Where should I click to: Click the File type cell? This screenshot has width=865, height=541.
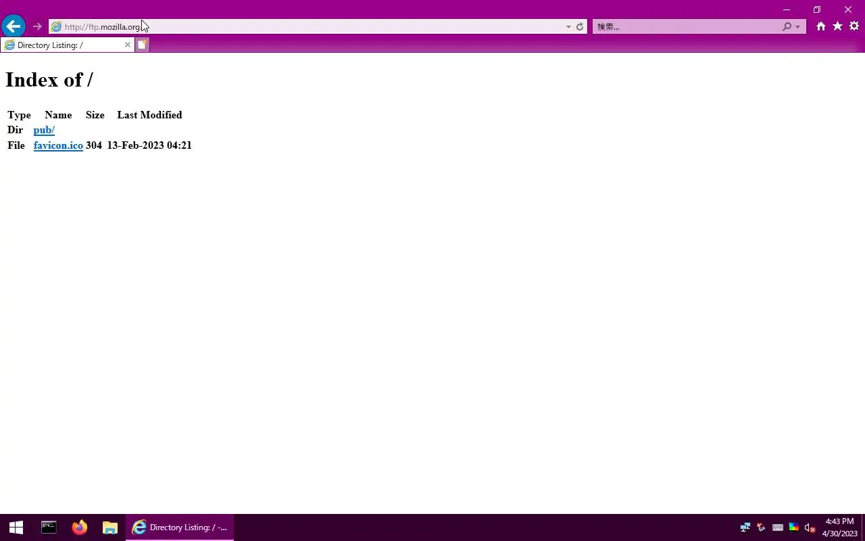click(16, 145)
